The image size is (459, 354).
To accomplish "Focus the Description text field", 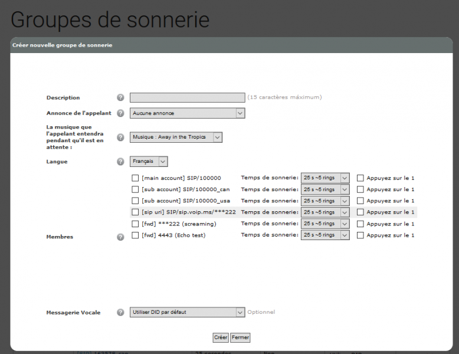I will [x=188, y=97].
